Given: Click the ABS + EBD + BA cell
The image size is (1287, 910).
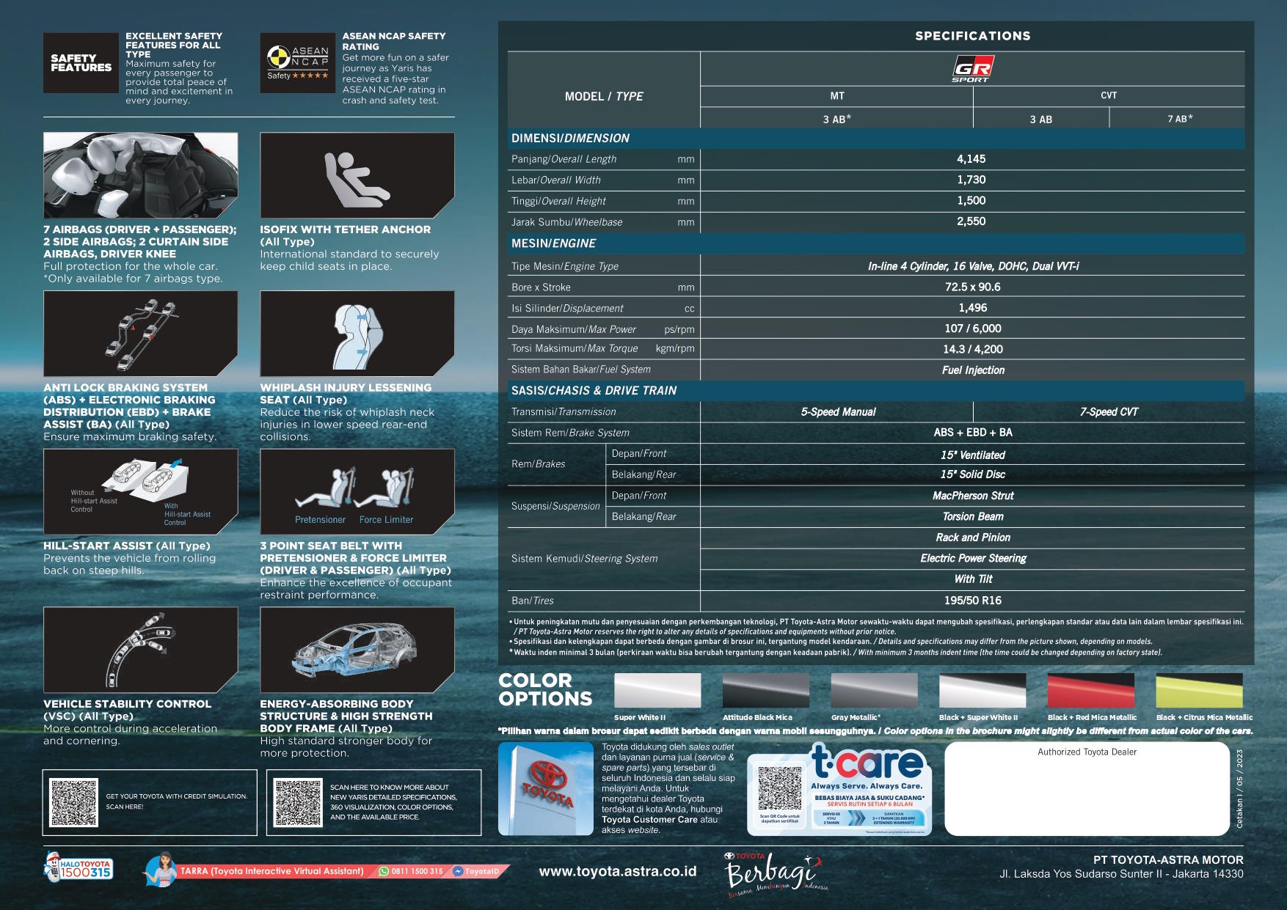Looking at the screenshot, I should click(x=973, y=433).
